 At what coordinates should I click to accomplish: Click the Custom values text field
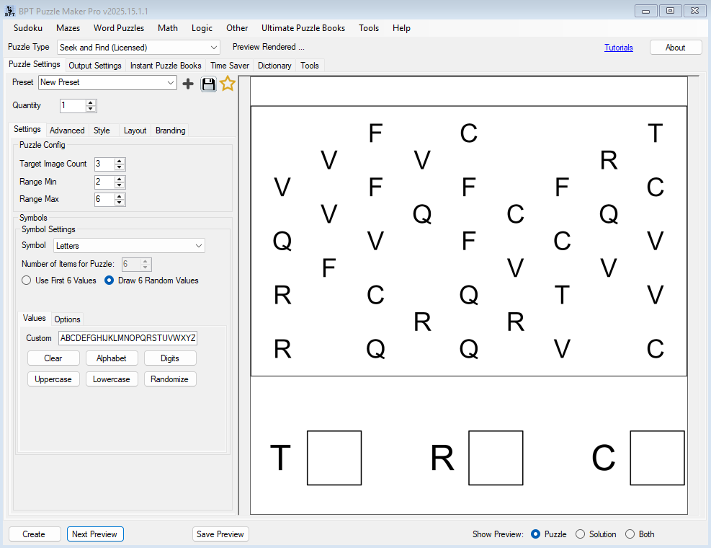pyautogui.click(x=128, y=338)
